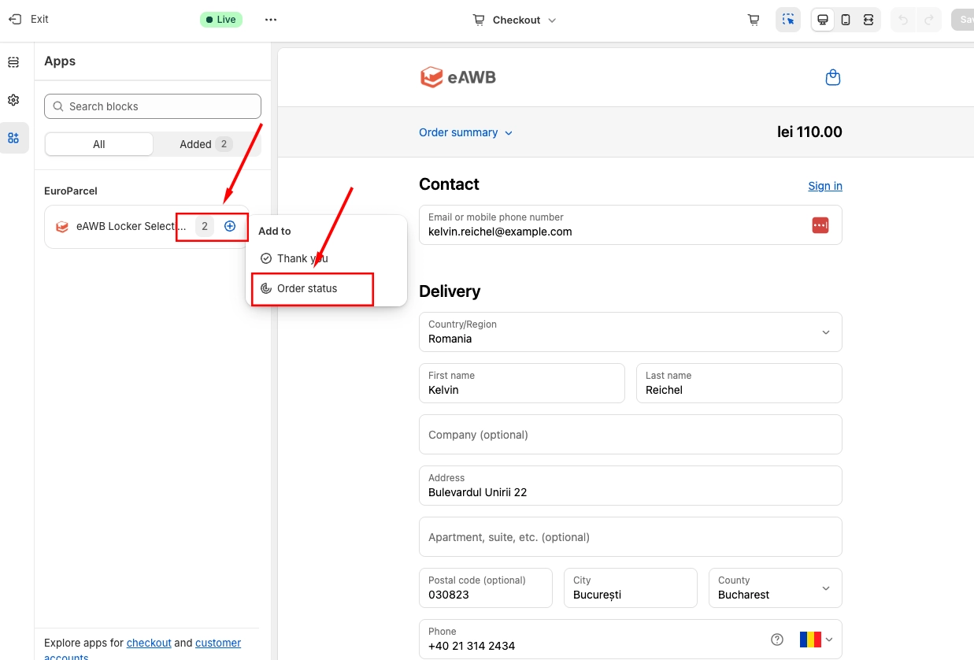Click the Address field

click(631, 486)
